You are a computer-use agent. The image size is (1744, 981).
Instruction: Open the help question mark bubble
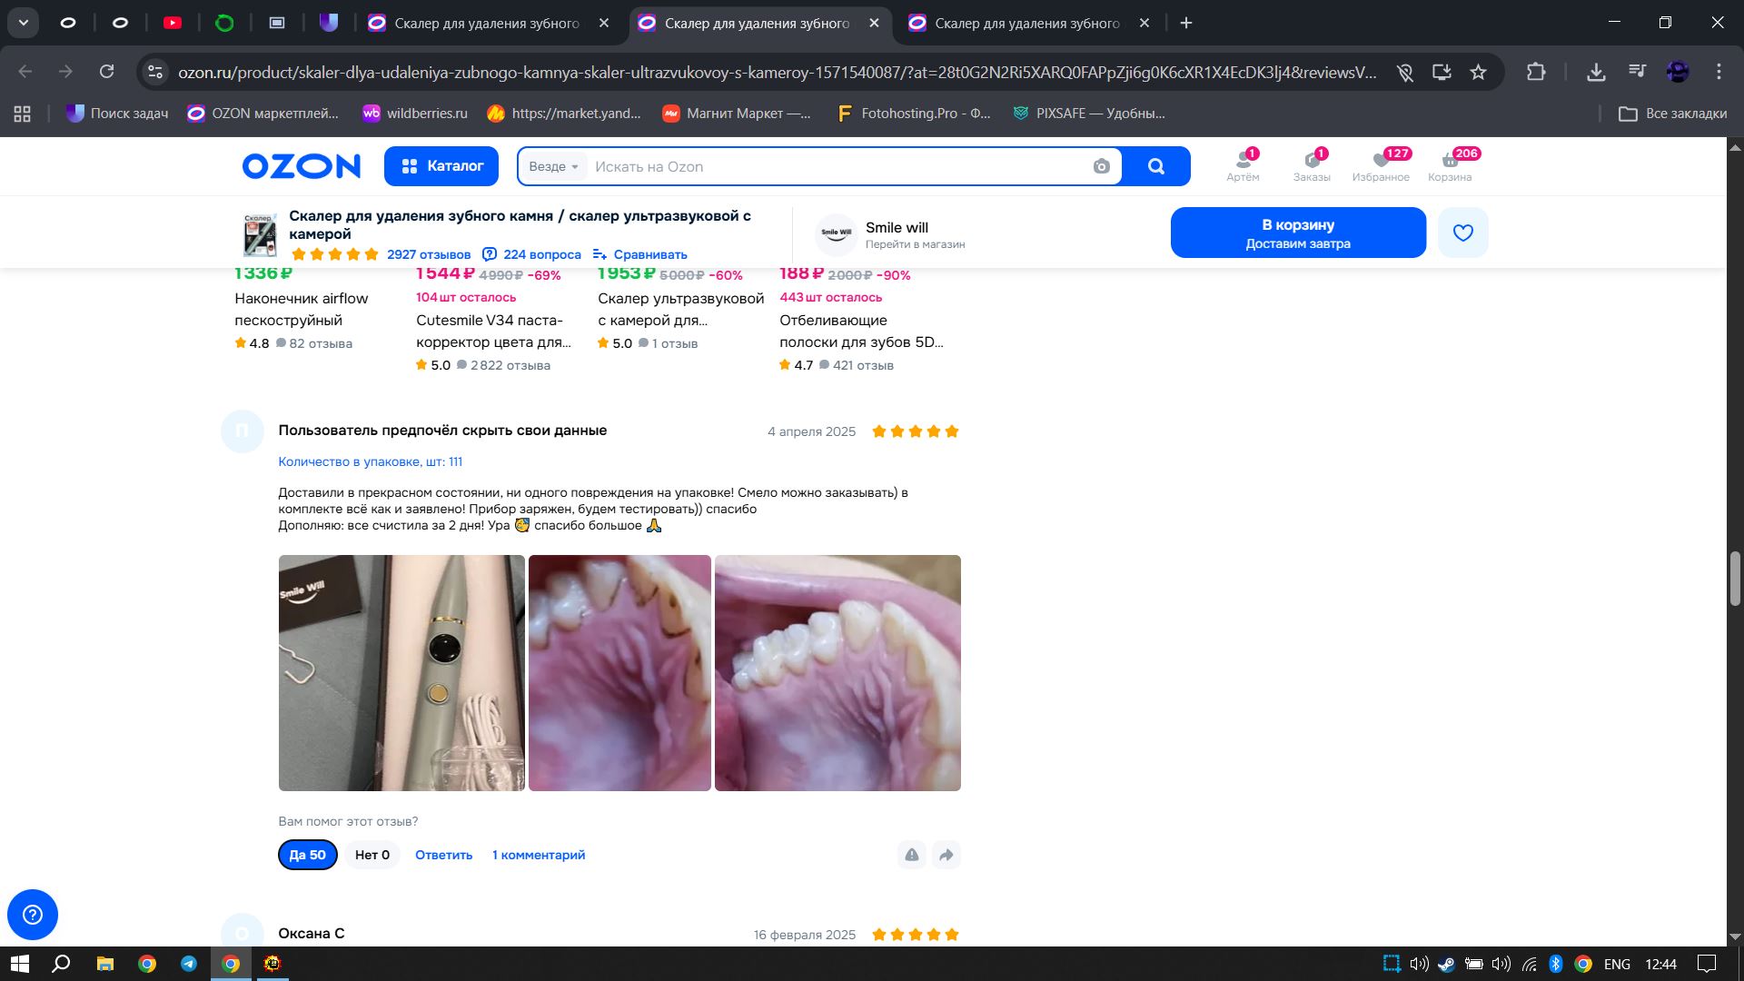tap(33, 914)
